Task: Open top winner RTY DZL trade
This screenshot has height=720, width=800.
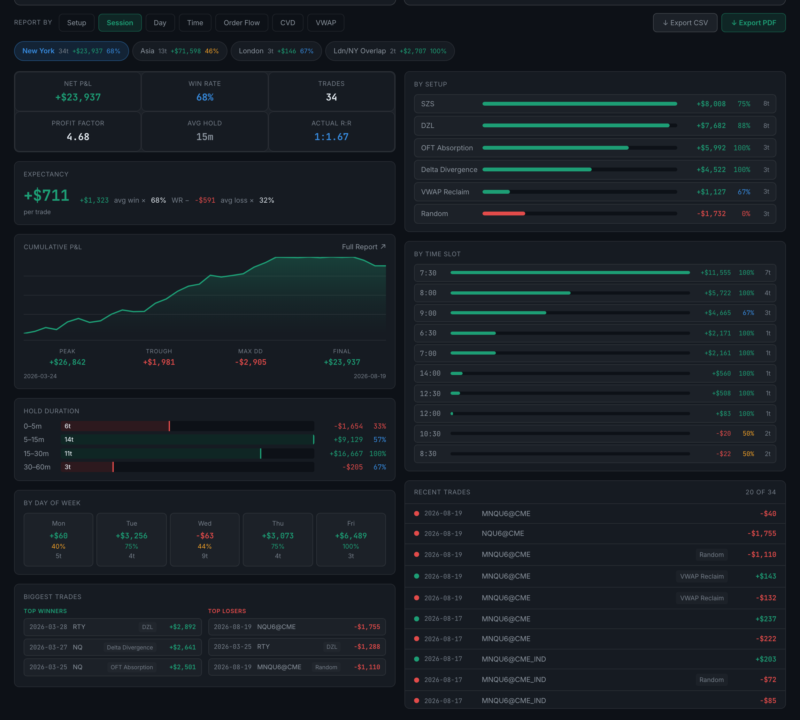Action: point(112,627)
